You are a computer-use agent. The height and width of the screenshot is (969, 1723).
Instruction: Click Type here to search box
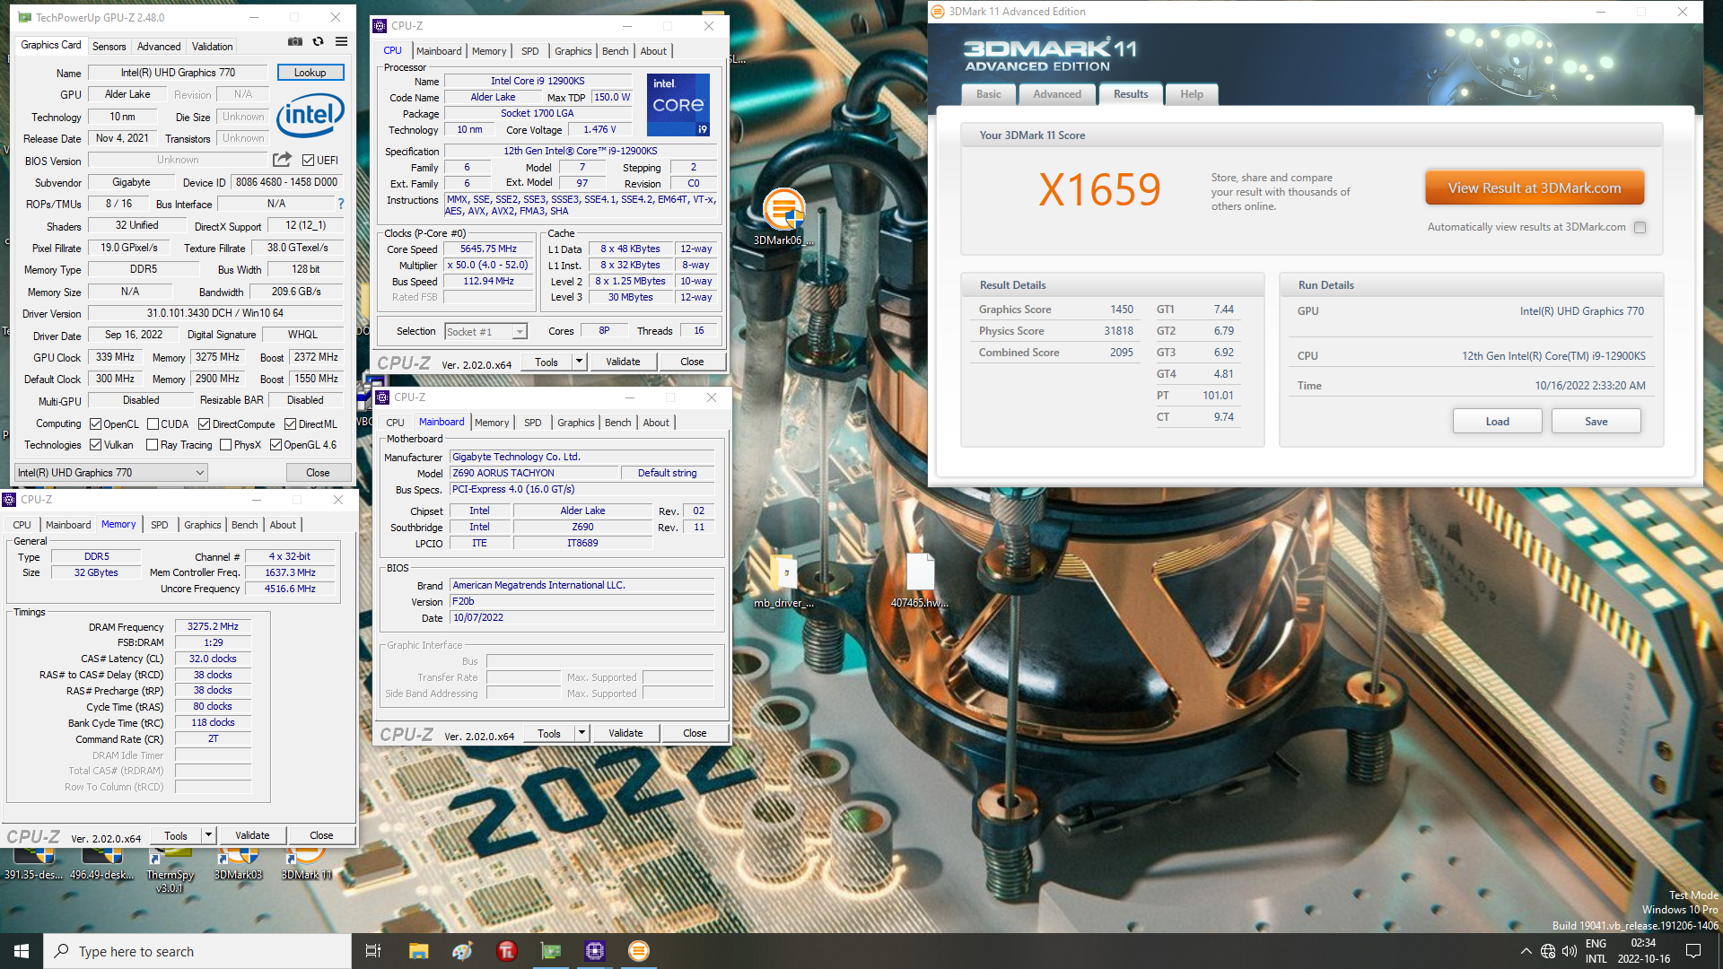tap(197, 951)
